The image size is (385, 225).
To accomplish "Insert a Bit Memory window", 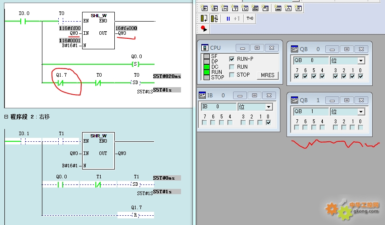I will [x=224, y=8].
